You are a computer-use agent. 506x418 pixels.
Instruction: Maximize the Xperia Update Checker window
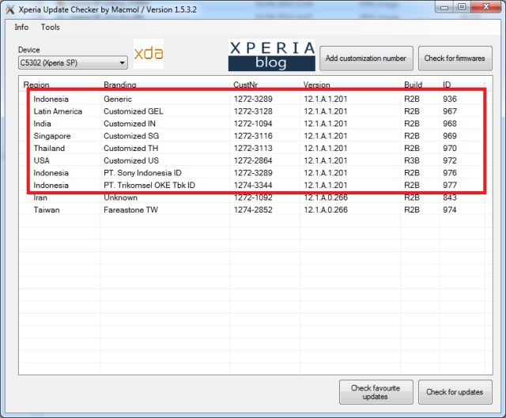pos(462,7)
